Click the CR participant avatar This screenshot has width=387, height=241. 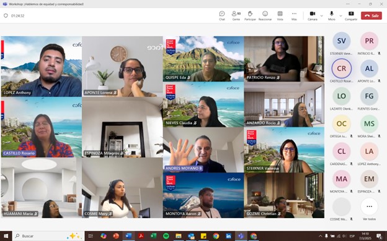click(x=341, y=69)
